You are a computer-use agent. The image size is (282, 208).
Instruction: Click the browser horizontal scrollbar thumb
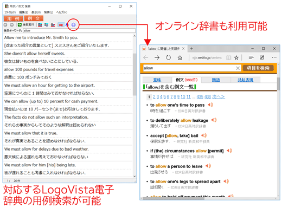173,198
